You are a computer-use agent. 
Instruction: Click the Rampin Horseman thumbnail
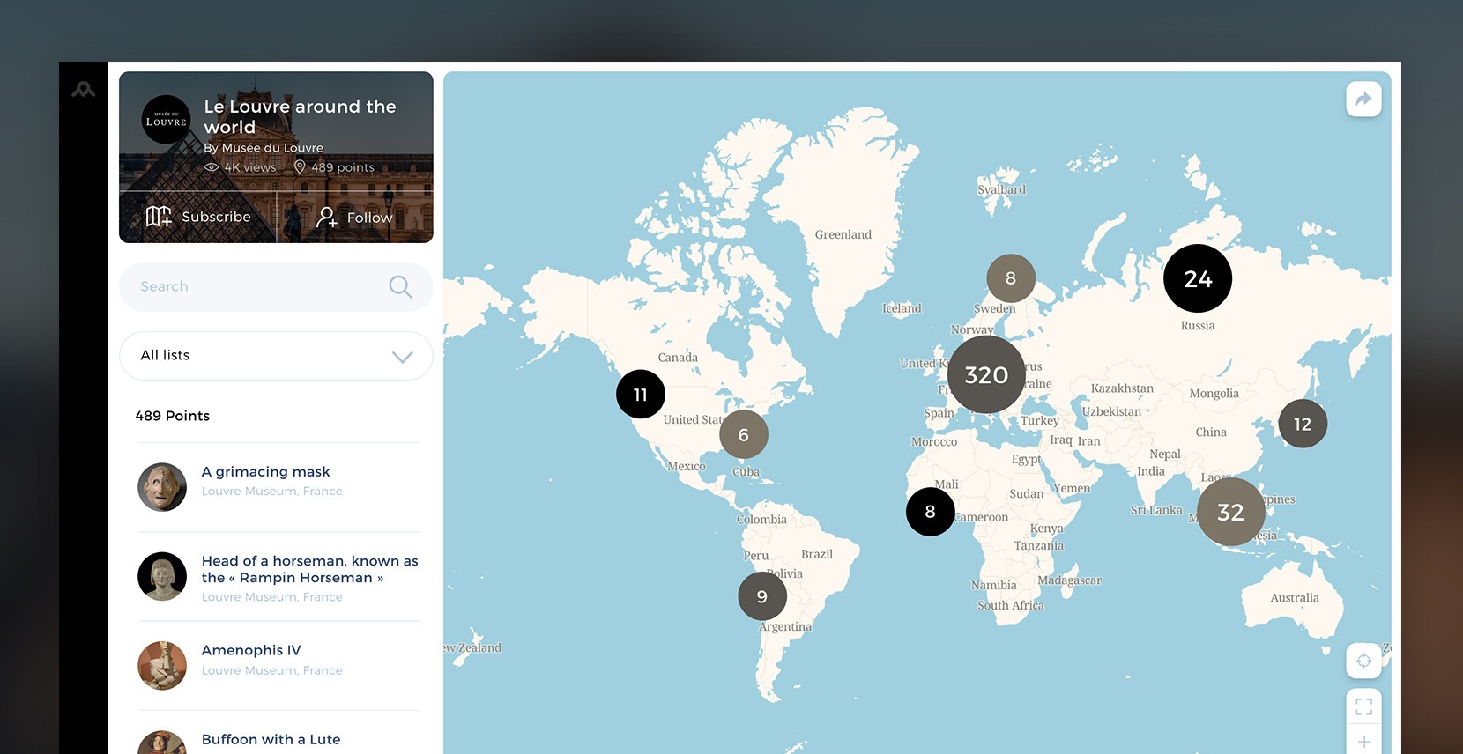coord(162,577)
